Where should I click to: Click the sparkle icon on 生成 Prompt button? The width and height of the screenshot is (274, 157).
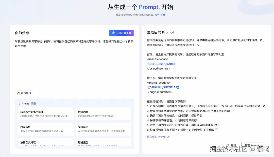pyautogui.click(x=113, y=33)
